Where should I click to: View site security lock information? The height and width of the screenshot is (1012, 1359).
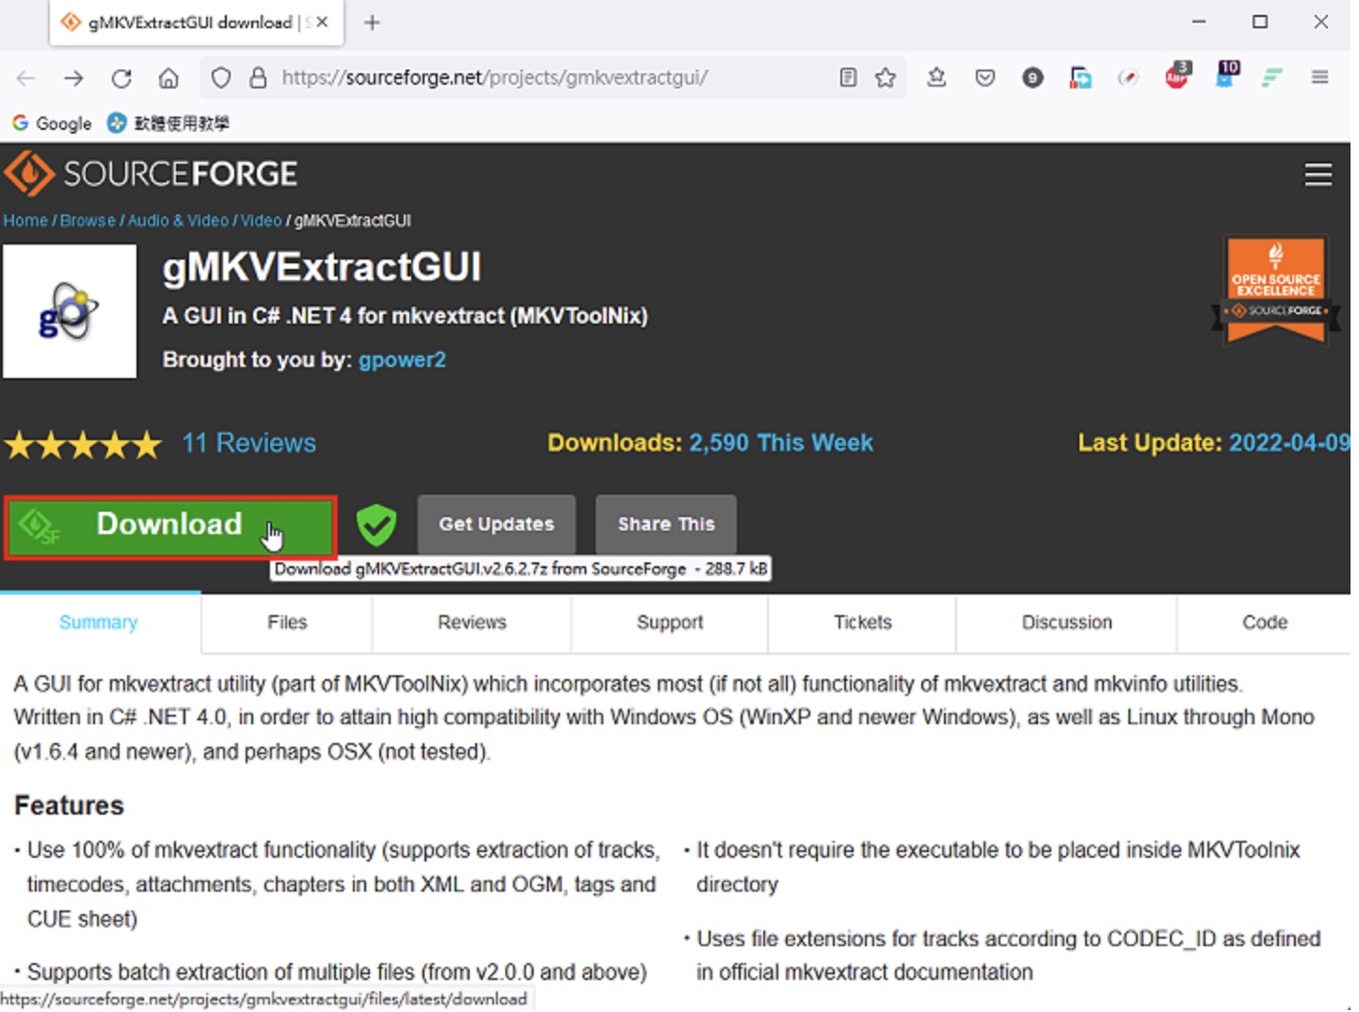(x=258, y=78)
